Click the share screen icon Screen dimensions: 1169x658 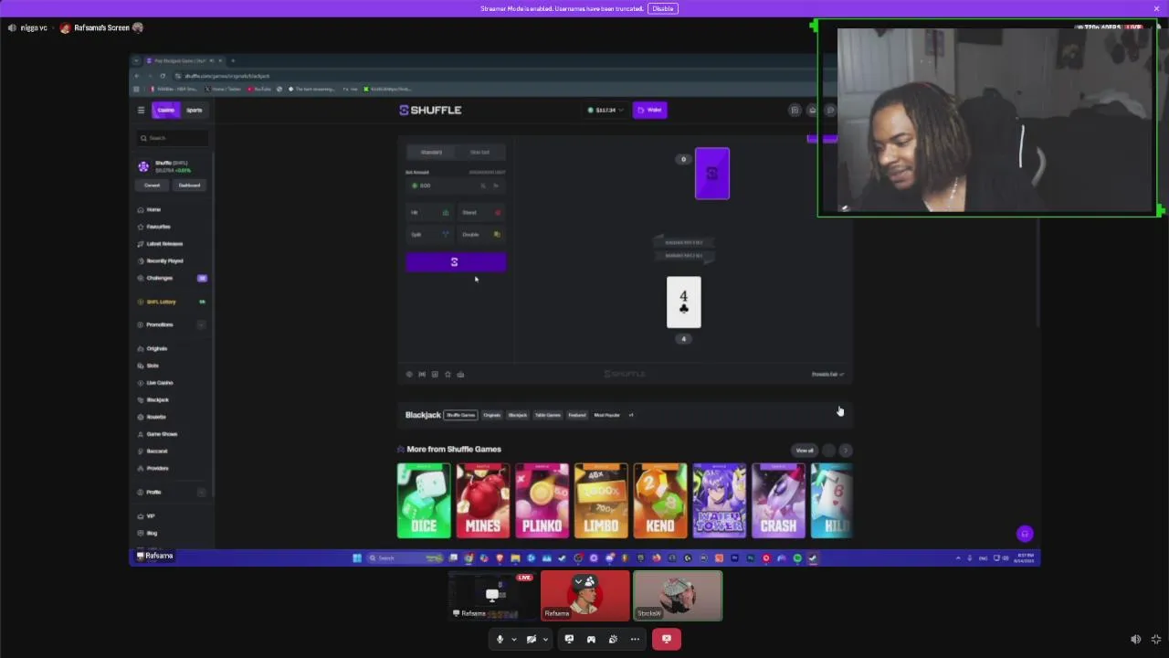pos(569,639)
